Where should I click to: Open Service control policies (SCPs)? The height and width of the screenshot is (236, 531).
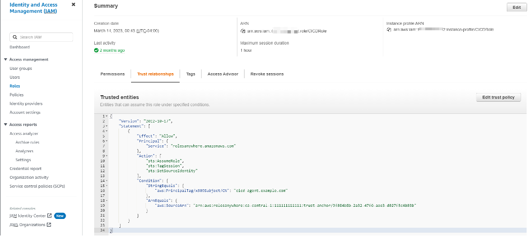coord(37,186)
